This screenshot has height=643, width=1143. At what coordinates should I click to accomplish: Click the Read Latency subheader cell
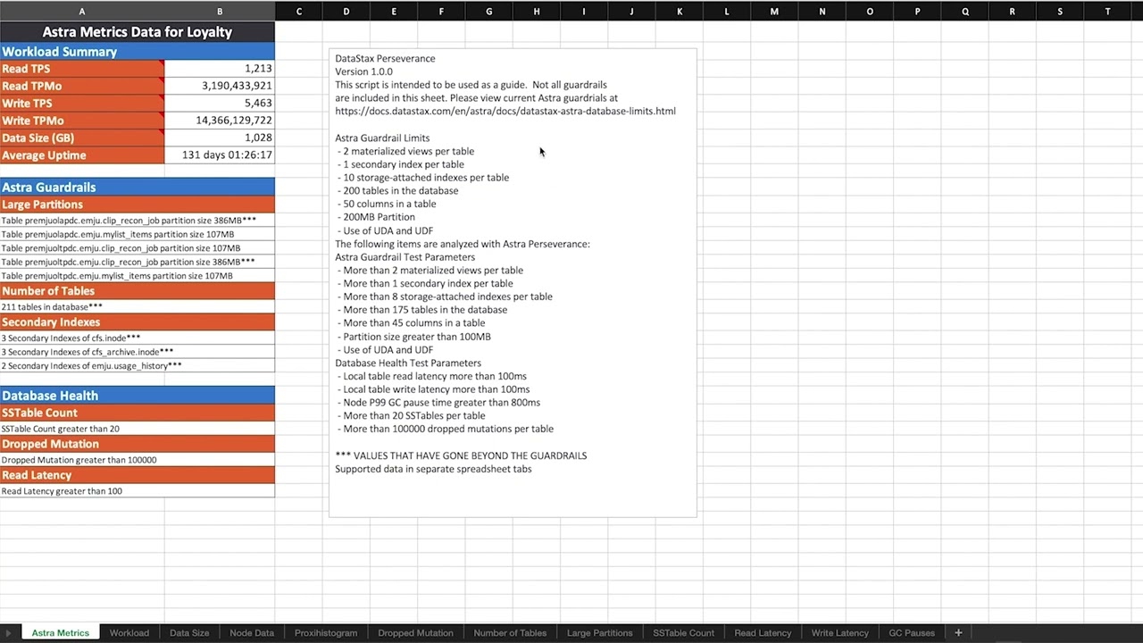click(138, 475)
